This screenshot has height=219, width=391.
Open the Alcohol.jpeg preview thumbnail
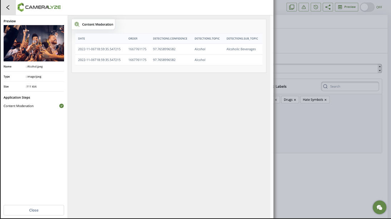click(x=34, y=43)
